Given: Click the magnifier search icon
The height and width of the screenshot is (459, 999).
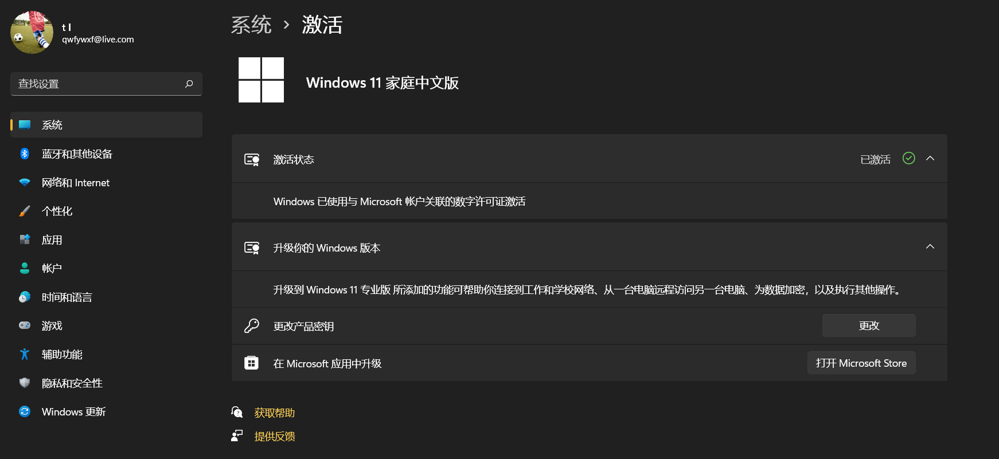Looking at the screenshot, I should [x=189, y=84].
